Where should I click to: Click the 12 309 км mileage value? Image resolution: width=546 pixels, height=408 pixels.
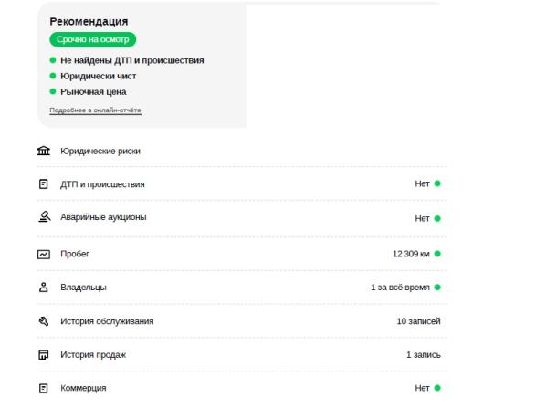[411, 254]
